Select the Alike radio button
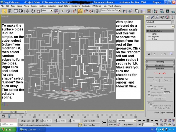The image size is (176, 132). [x=152, y=89]
